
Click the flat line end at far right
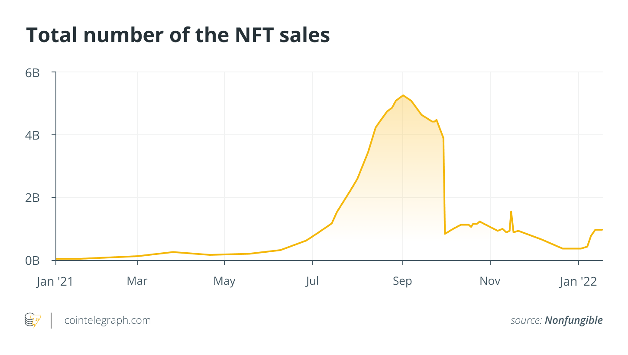pos(601,230)
